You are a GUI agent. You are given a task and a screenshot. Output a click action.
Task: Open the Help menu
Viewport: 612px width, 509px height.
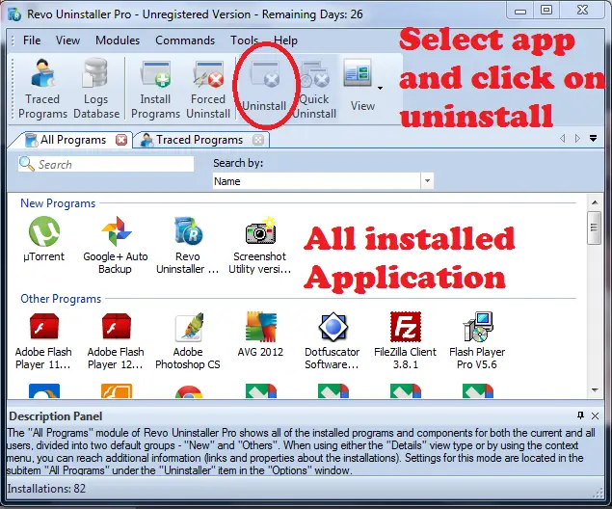pos(285,40)
